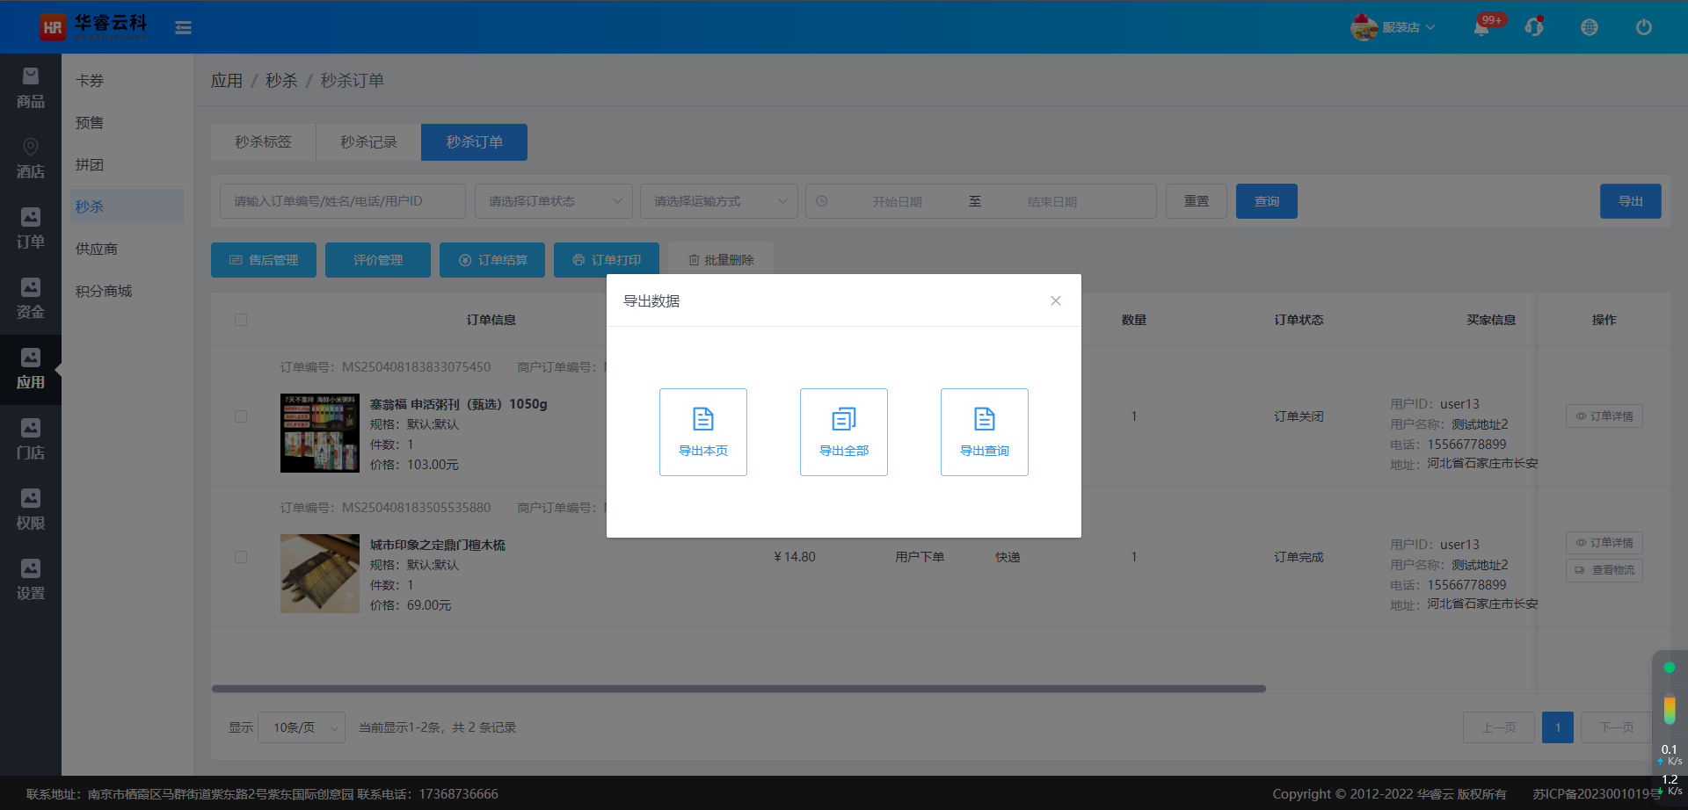This screenshot has width=1688, height=810.
Task: Collapse sidebar with the hamburger menu icon
Action: pos(183,28)
